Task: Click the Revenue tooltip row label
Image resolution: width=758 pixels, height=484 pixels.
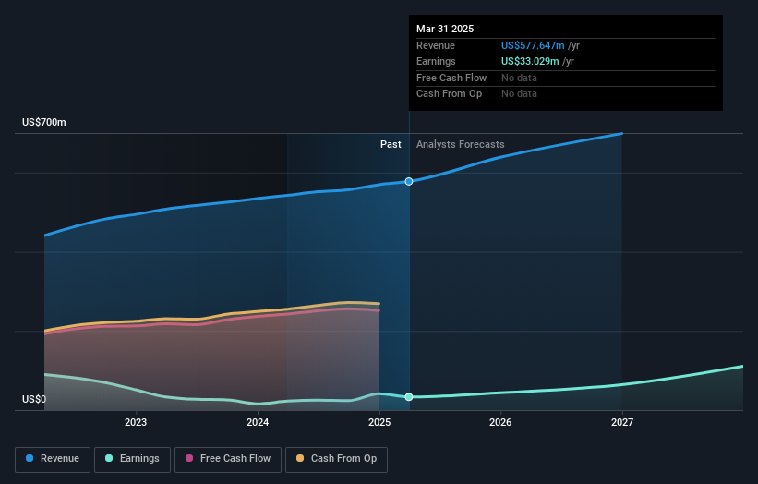Action: pyautogui.click(x=436, y=45)
